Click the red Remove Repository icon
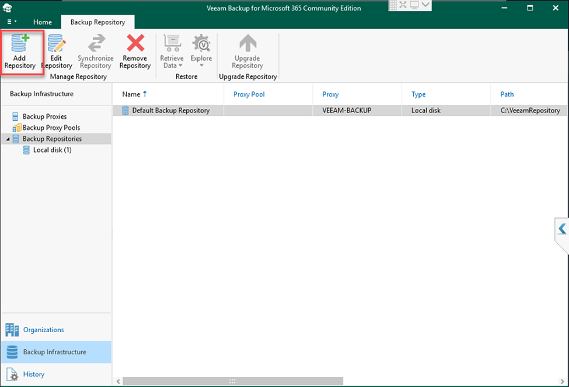The image size is (569, 387). pos(135,45)
